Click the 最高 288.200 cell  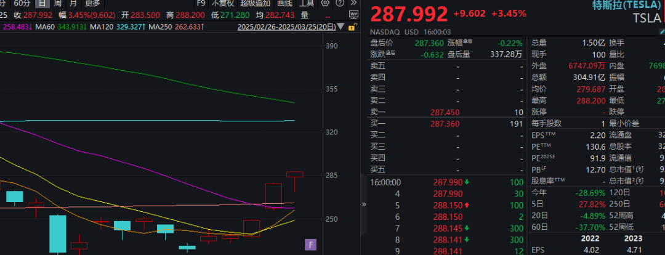[x=591, y=100]
